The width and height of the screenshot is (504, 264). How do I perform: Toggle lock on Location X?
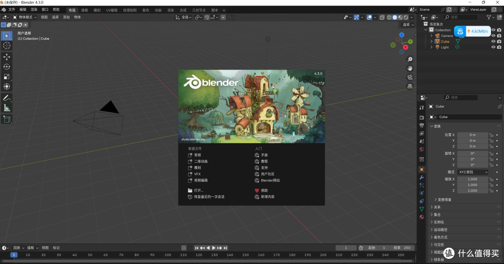[491, 135]
